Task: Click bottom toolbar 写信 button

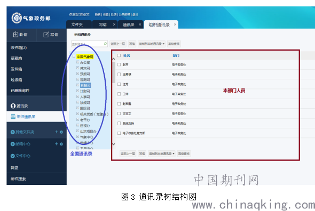Action: click(x=142, y=153)
